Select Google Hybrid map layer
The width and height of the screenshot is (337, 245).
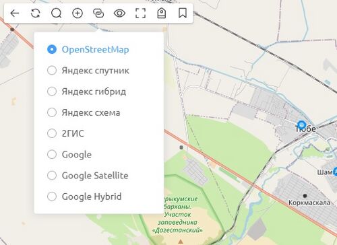click(84, 197)
